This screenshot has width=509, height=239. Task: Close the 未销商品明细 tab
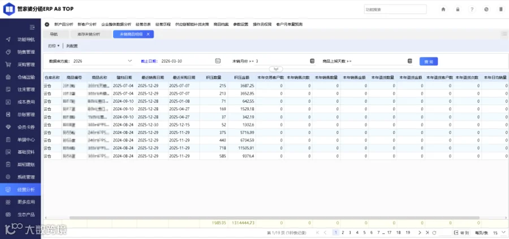click(x=148, y=34)
